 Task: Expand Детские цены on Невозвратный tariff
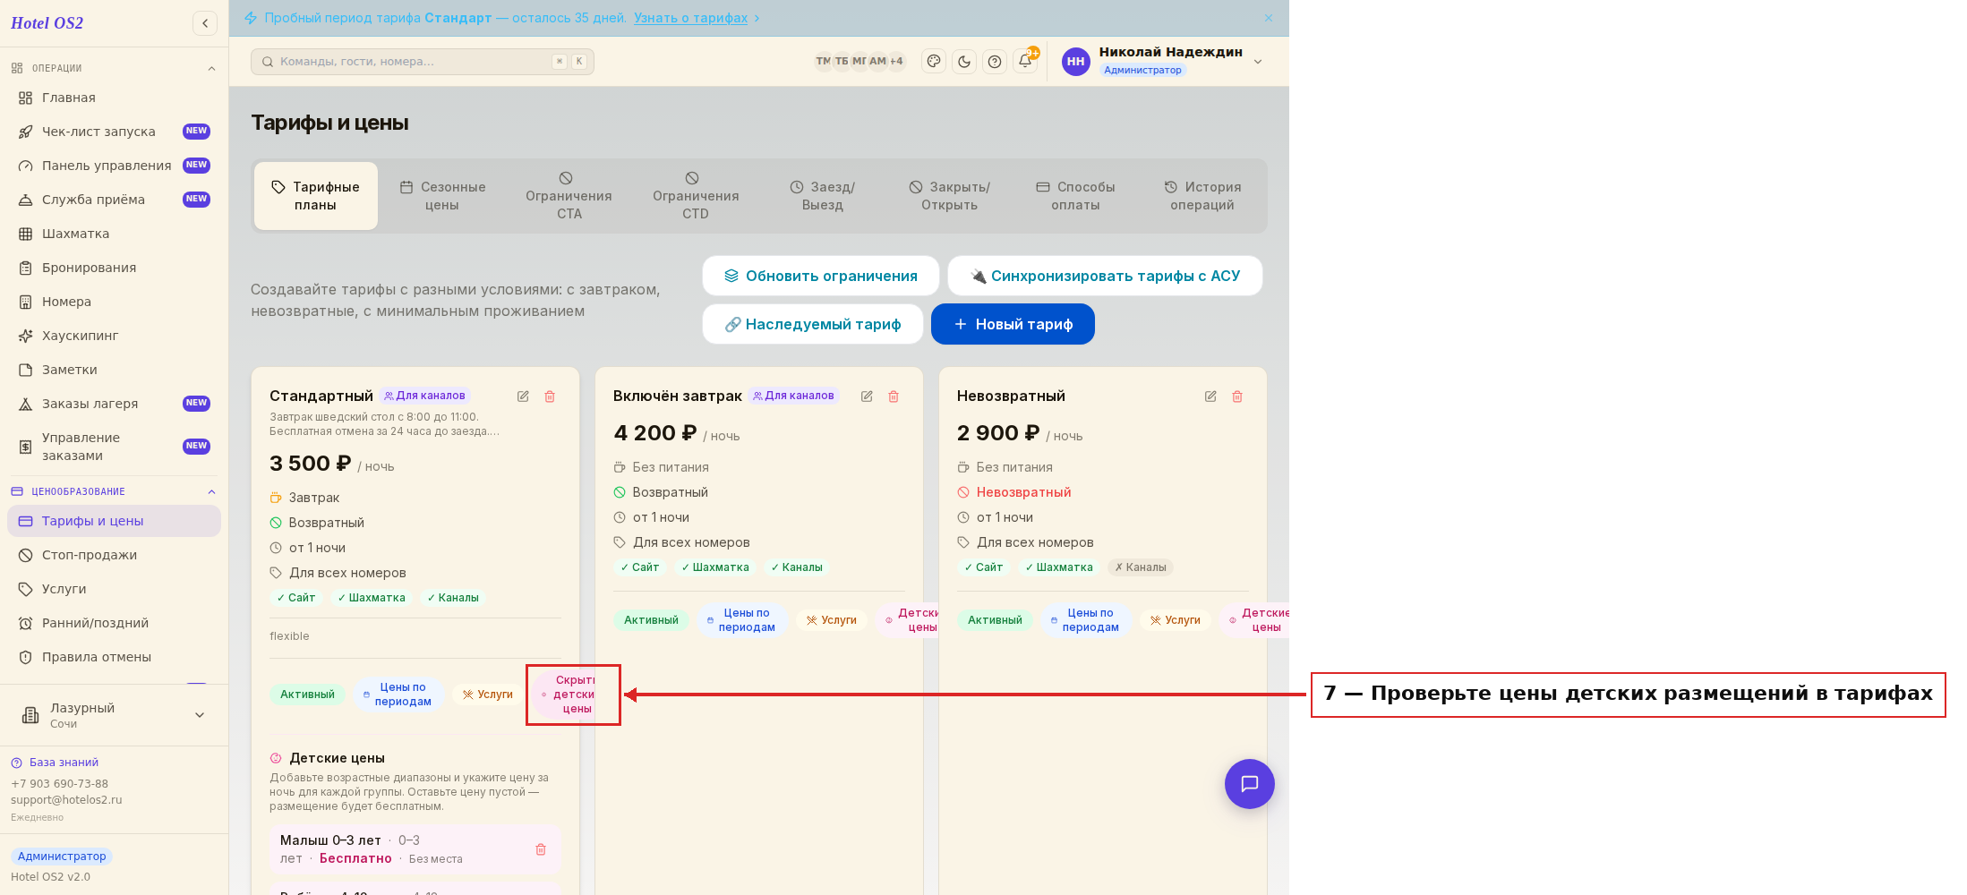[x=1254, y=620]
